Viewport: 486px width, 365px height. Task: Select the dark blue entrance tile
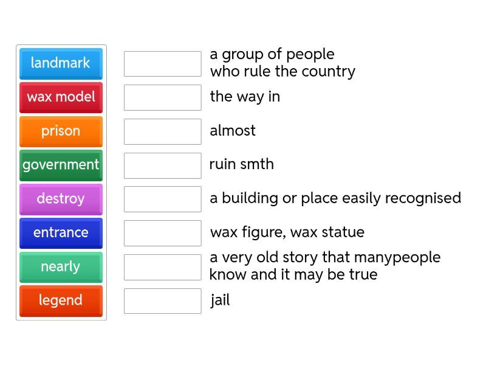click(61, 233)
